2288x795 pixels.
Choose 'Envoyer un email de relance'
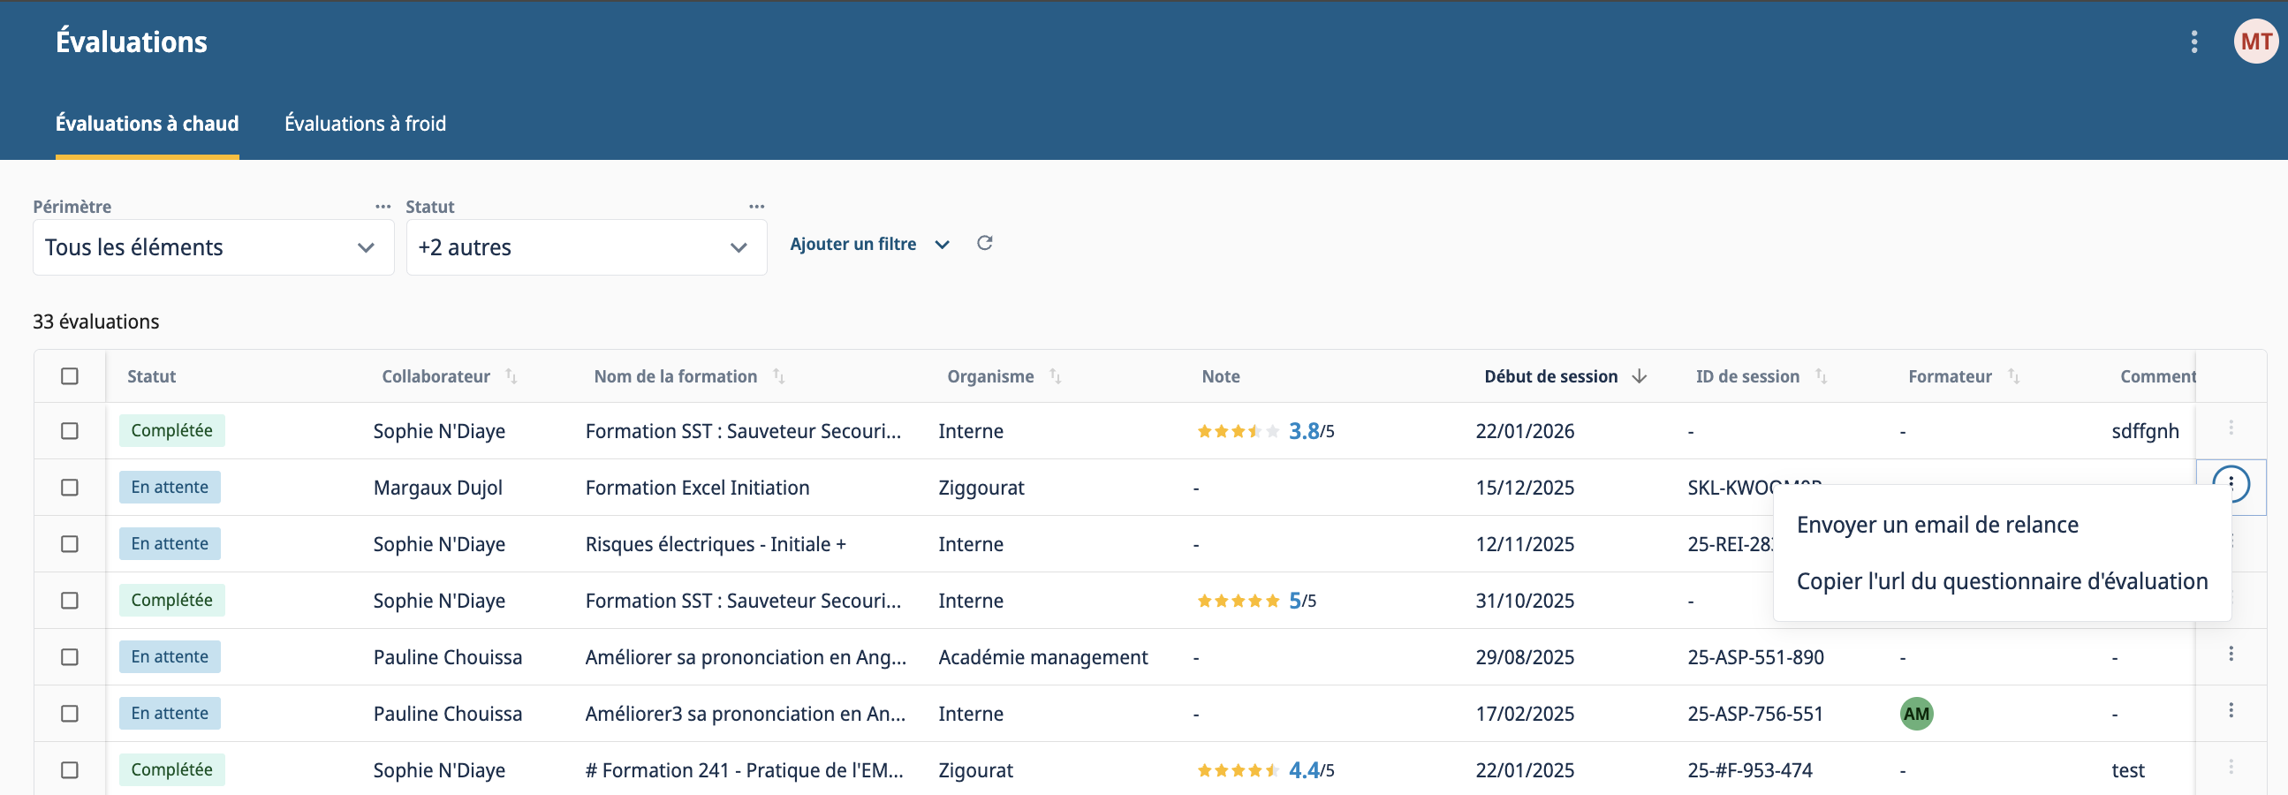[1936, 525]
